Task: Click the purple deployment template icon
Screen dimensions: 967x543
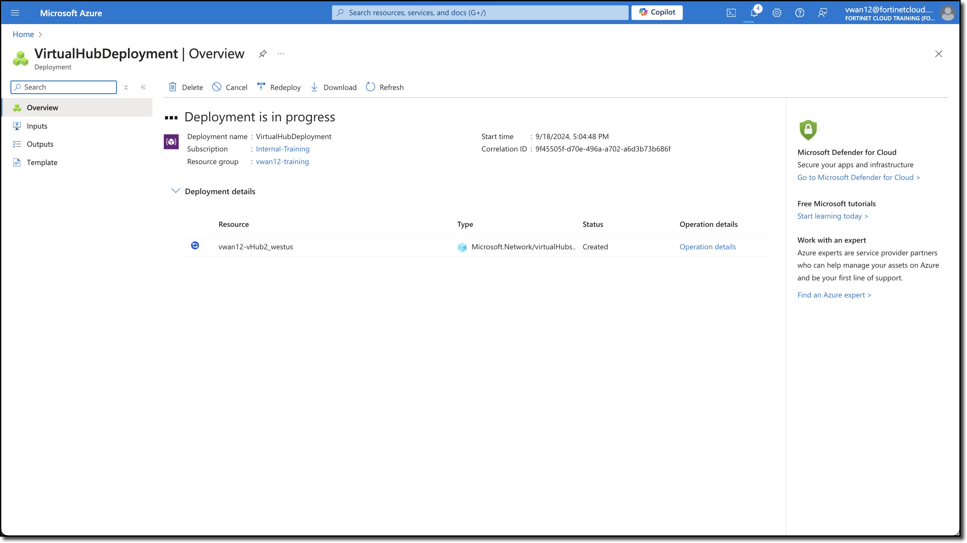Action: pos(171,142)
